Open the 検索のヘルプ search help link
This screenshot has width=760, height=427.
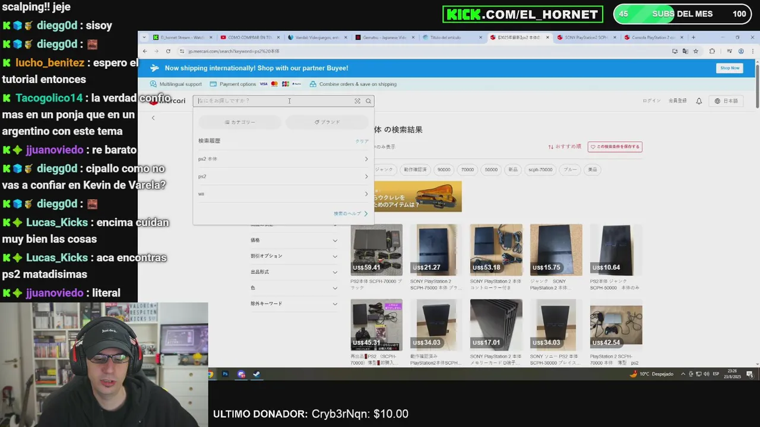pos(350,213)
